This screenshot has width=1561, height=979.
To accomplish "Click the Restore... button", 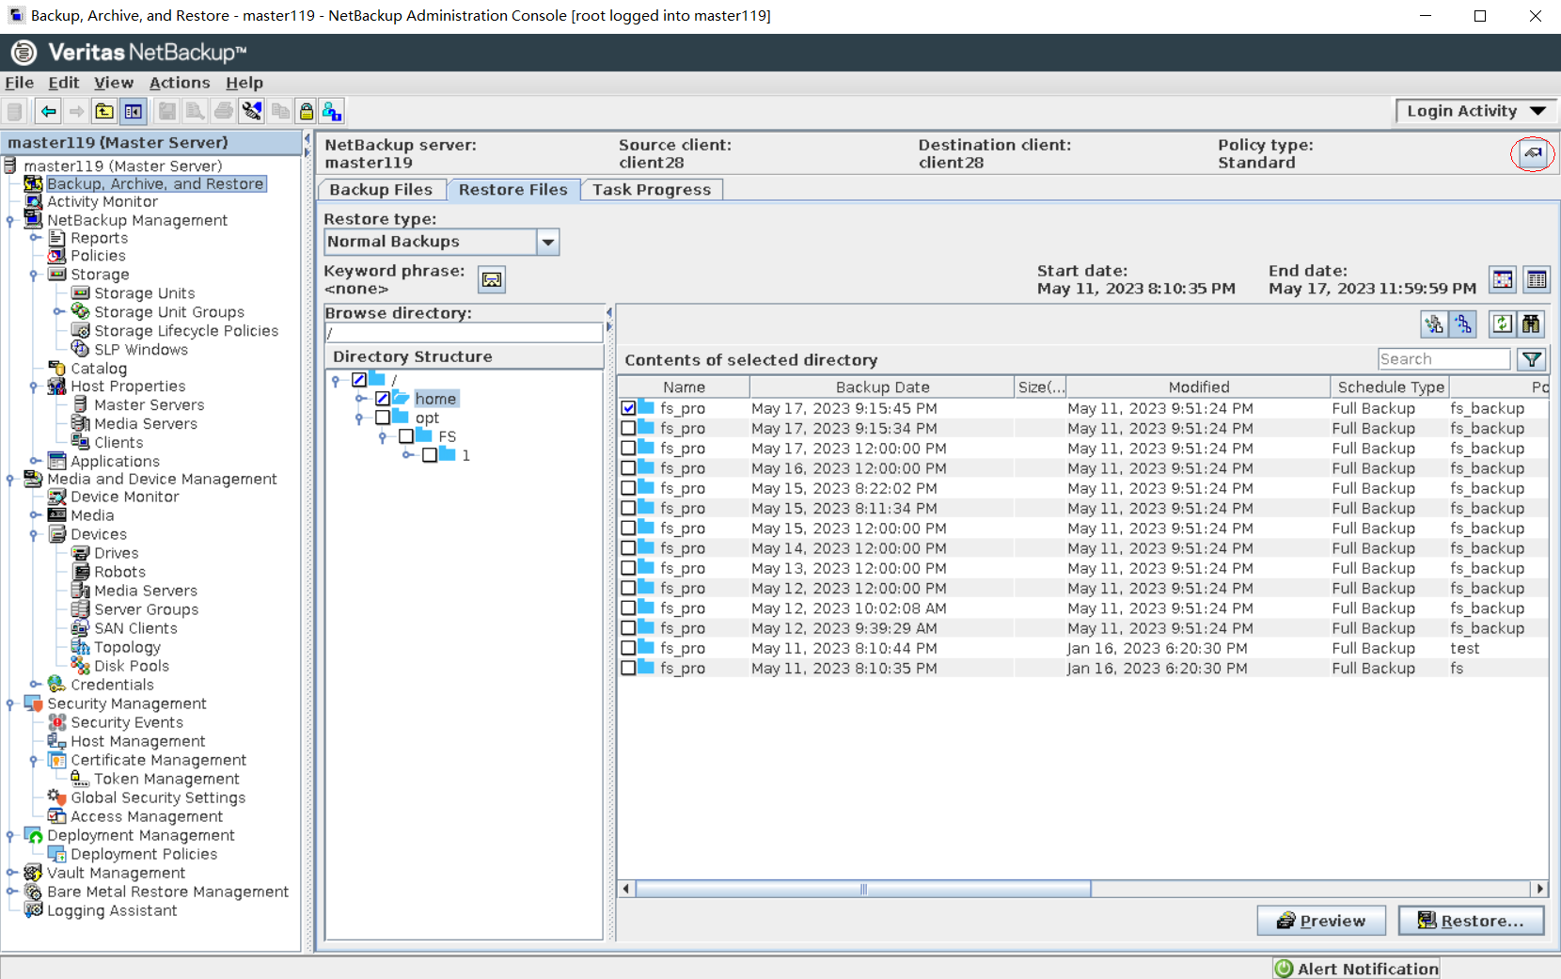I will [x=1471, y=921].
